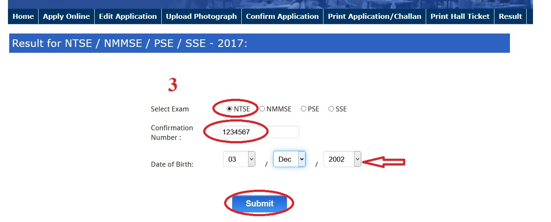
Task: Pick the SSE exam radio button
Action: (331, 109)
